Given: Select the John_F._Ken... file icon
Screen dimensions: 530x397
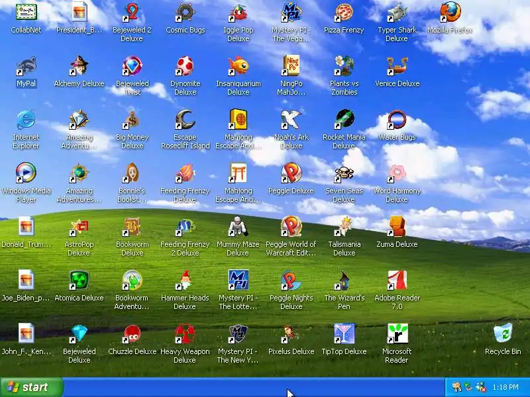Looking at the screenshot, I should tap(26, 333).
